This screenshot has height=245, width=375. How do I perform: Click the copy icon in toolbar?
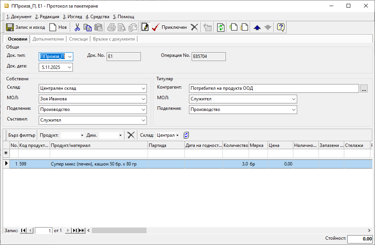tap(88, 27)
